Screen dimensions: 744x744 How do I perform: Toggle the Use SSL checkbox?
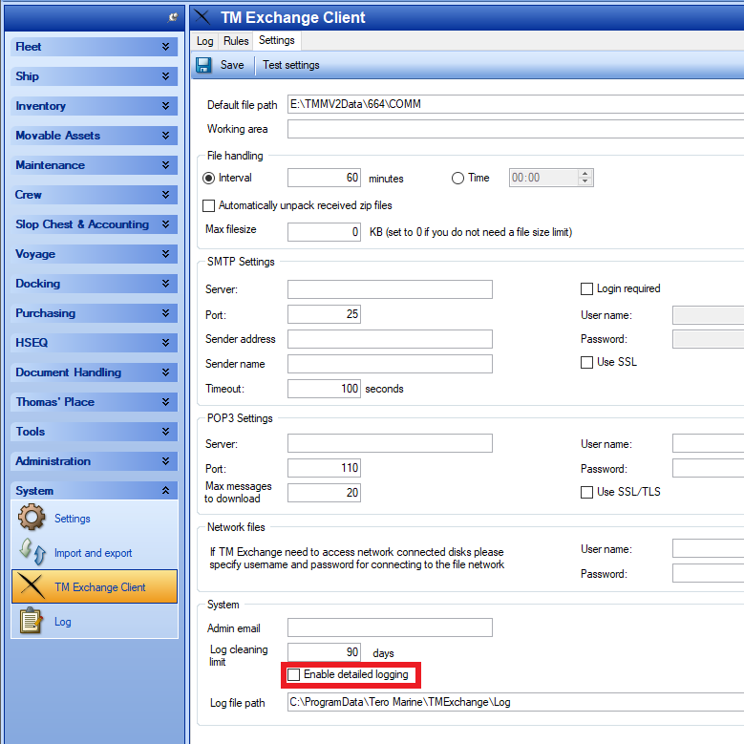pos(586,363)
